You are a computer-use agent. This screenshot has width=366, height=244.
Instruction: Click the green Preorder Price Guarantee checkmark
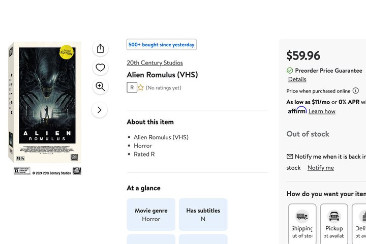pyautogui.click(x=290, y=71)
